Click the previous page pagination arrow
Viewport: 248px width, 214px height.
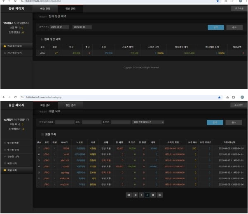tap(135, 195)
